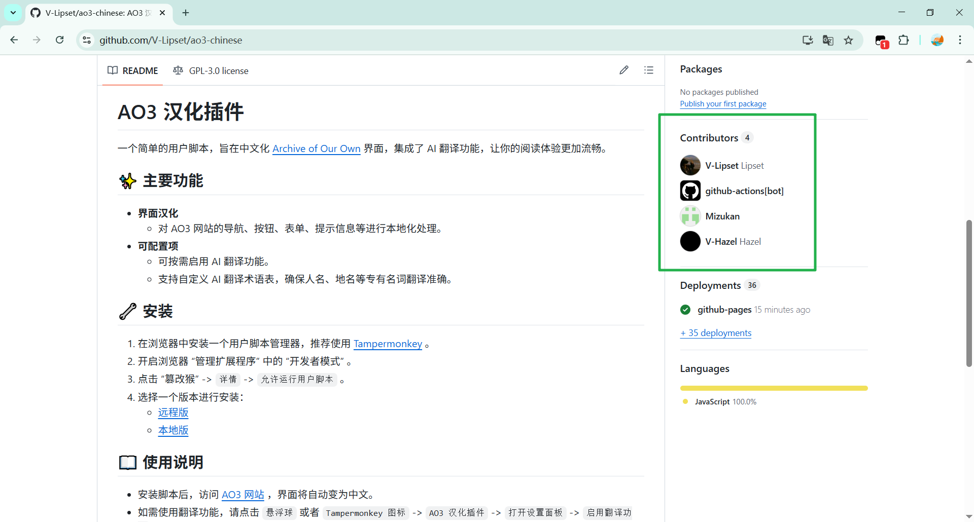
Task: Open the browser extensions puzzle icon
Action: point(905,40)
